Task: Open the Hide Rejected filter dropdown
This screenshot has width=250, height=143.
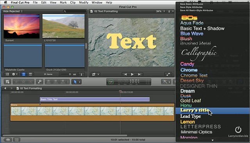Action: pyautogui.click(x=13, y=11)
